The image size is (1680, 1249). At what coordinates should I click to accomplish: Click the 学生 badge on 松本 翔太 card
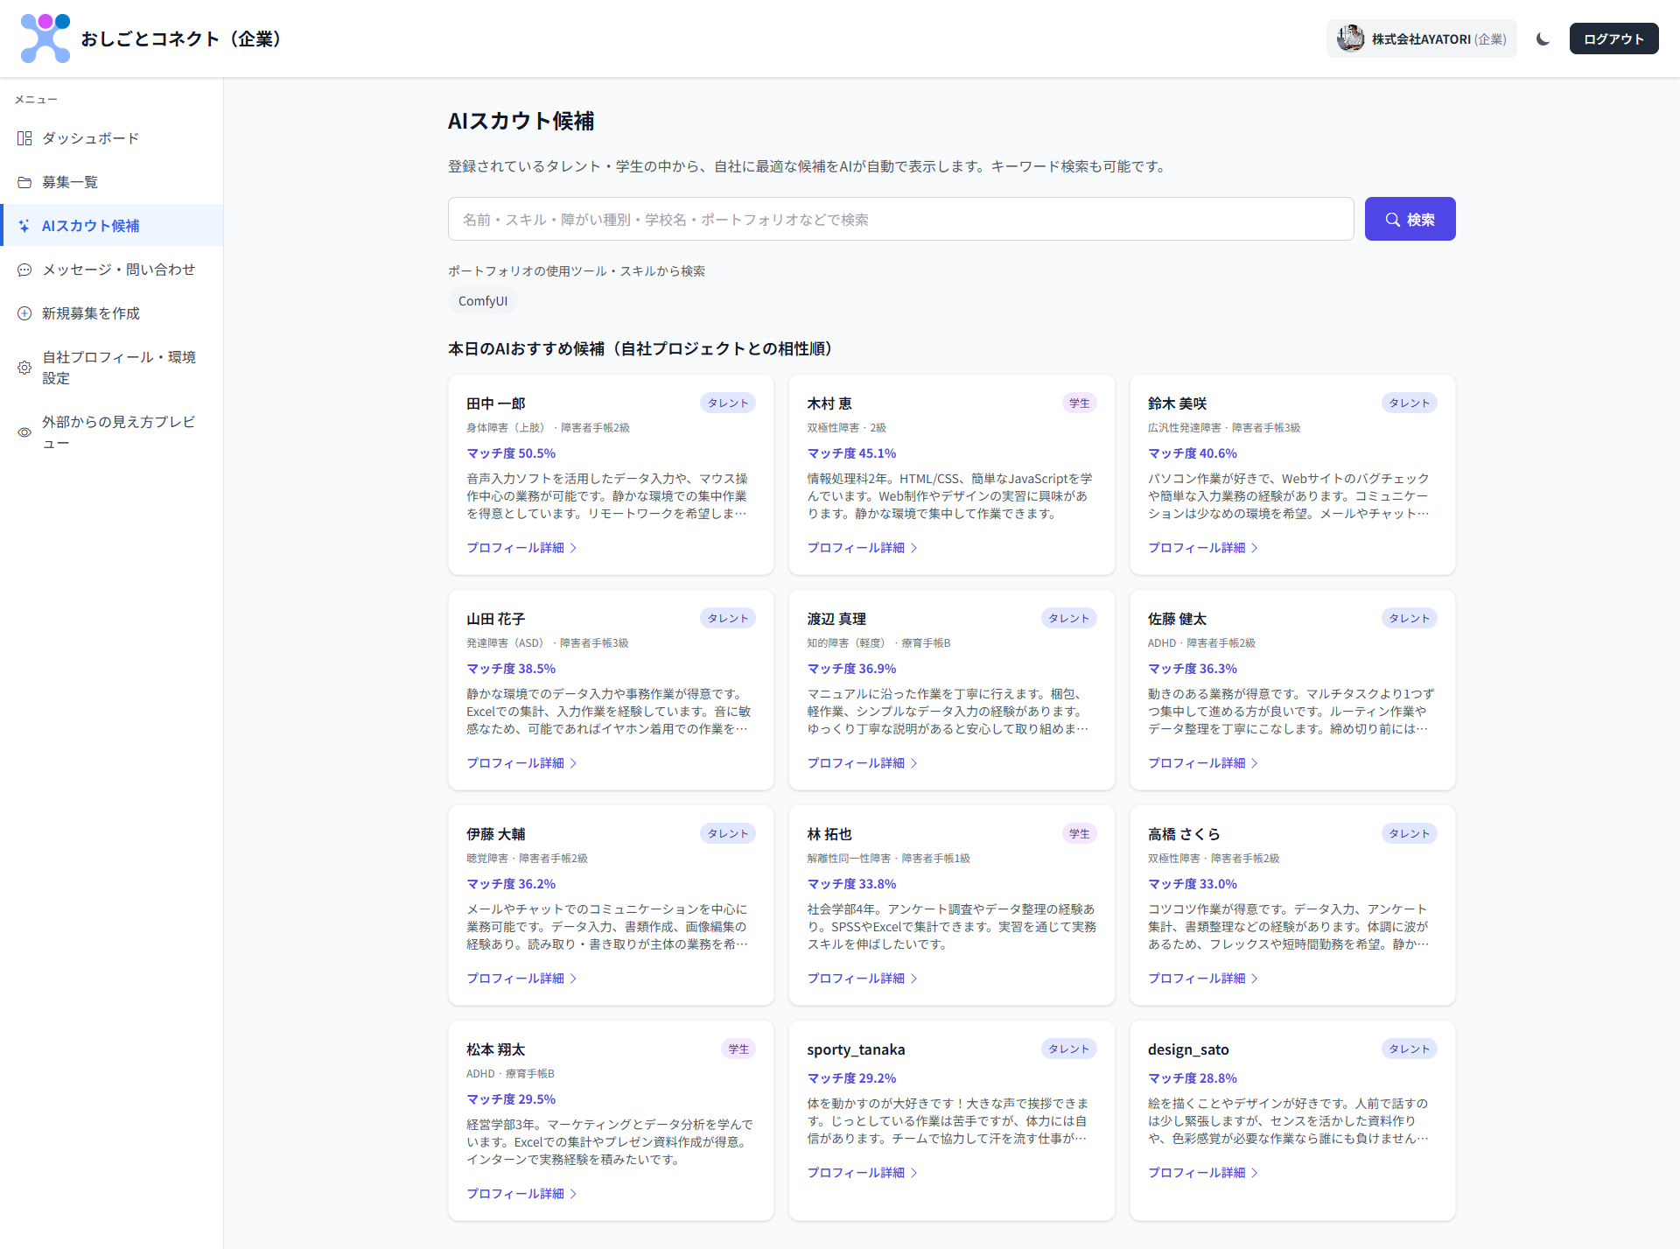(738, 1049)
